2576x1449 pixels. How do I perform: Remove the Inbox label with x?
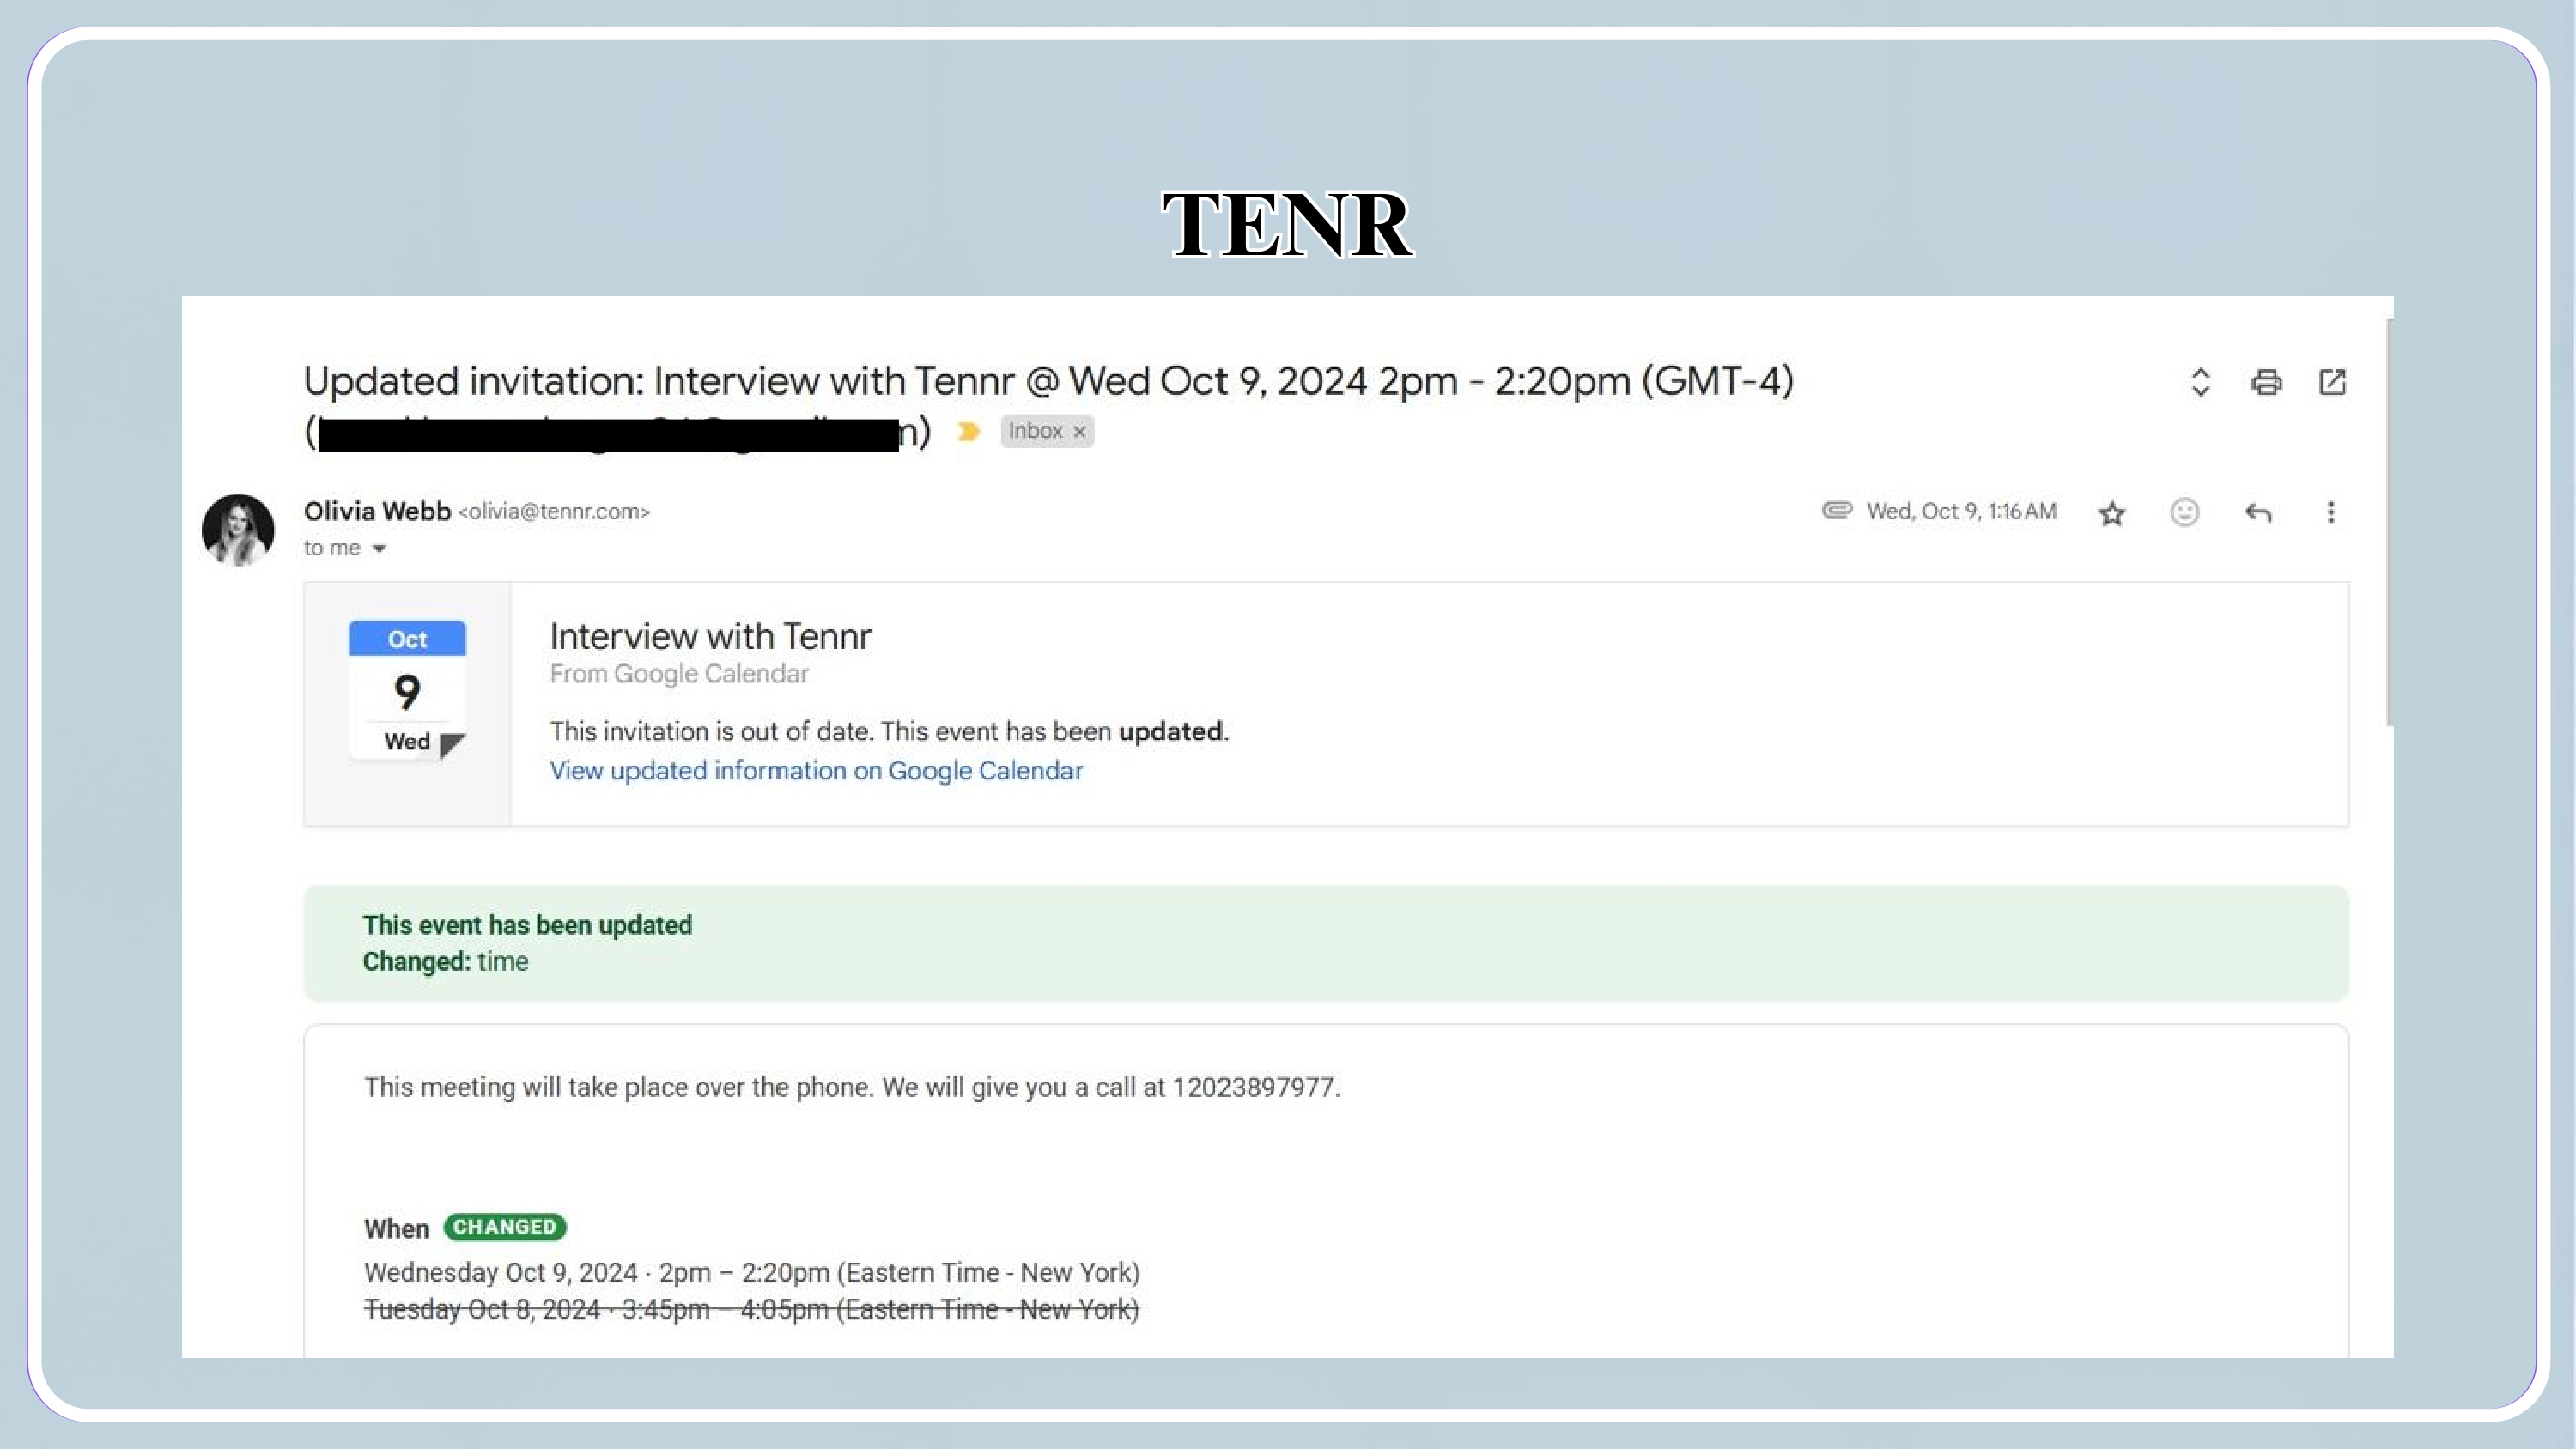1079,432
